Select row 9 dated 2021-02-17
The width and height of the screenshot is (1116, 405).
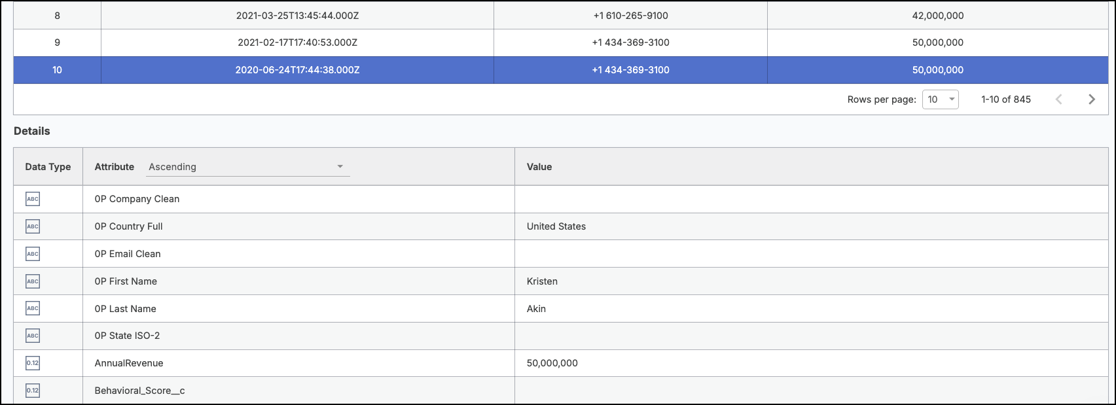pos(561,43)
